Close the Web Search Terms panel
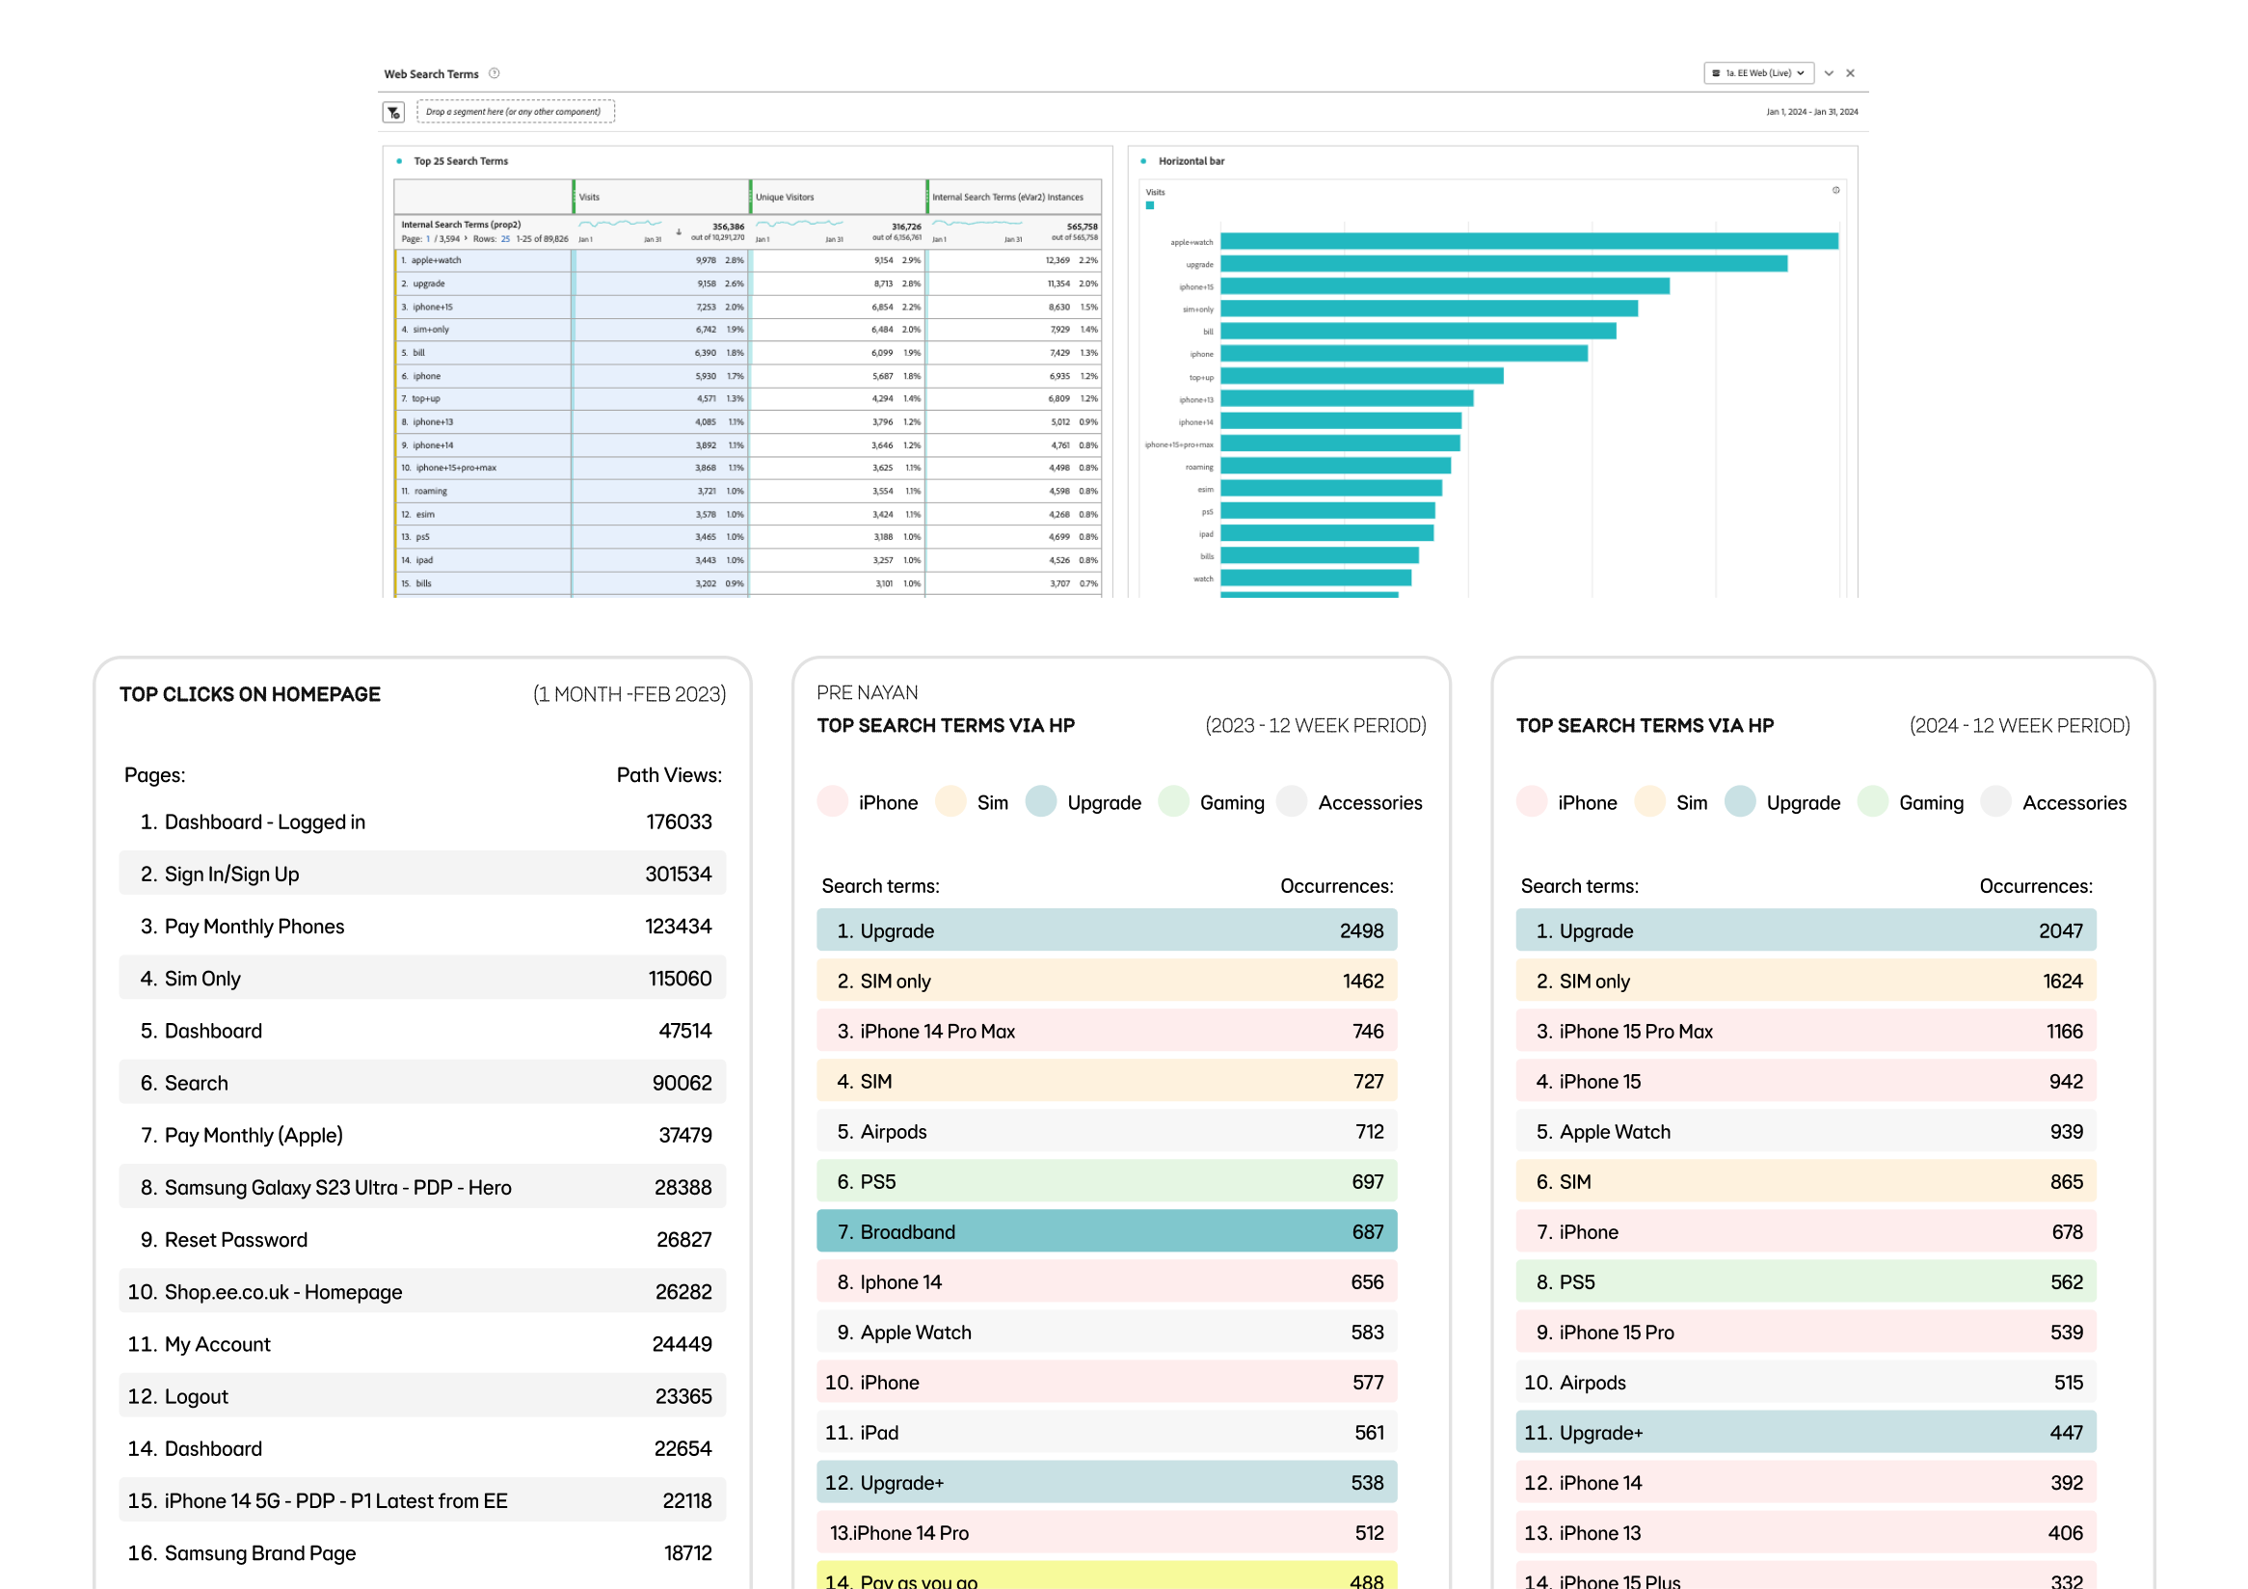 click(1851, 73)
